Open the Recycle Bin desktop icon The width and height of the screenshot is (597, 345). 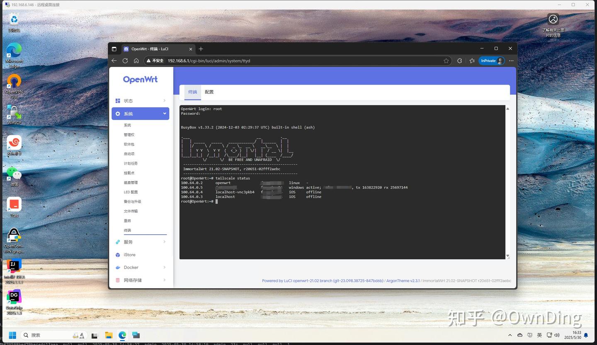(14, 23)
